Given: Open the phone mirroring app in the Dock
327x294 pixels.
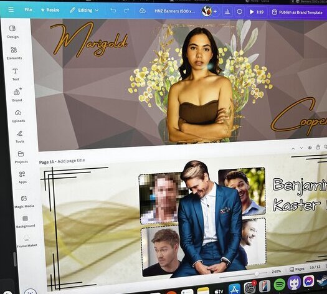Looking at the screenshot, I should point(265,286).
